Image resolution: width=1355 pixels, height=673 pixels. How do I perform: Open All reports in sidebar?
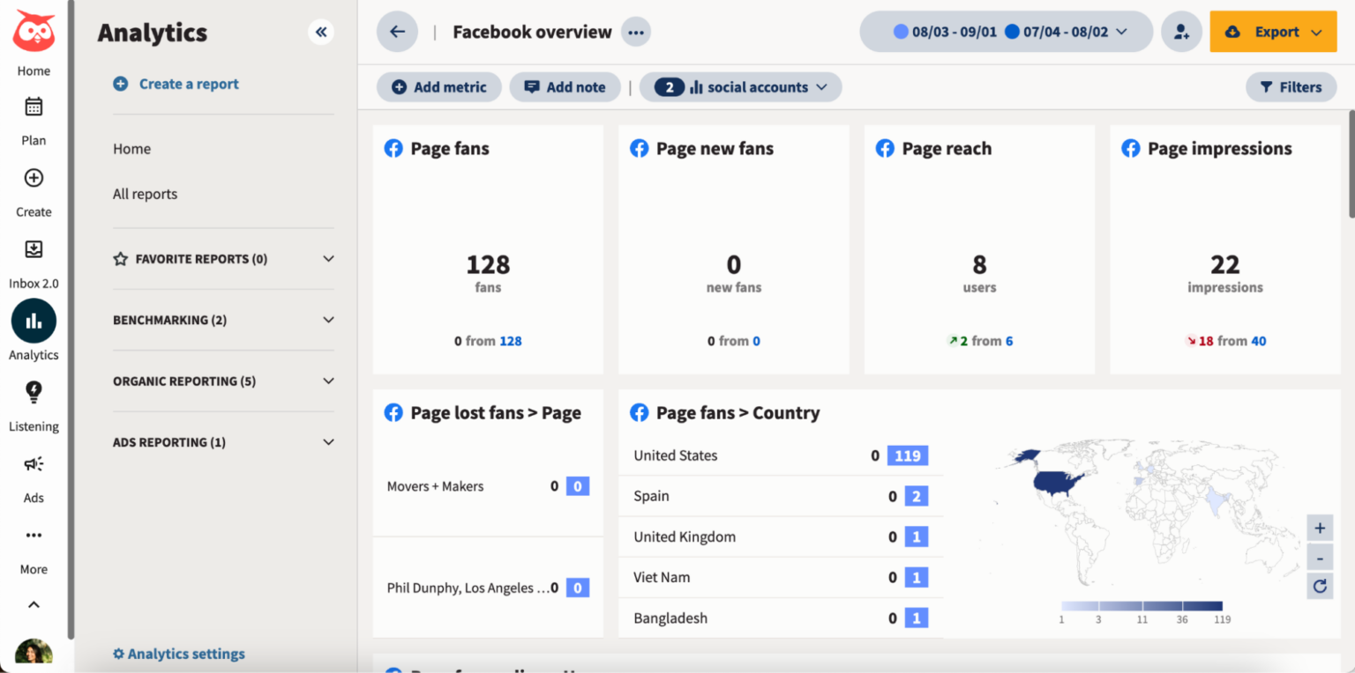tap(145, 194)
